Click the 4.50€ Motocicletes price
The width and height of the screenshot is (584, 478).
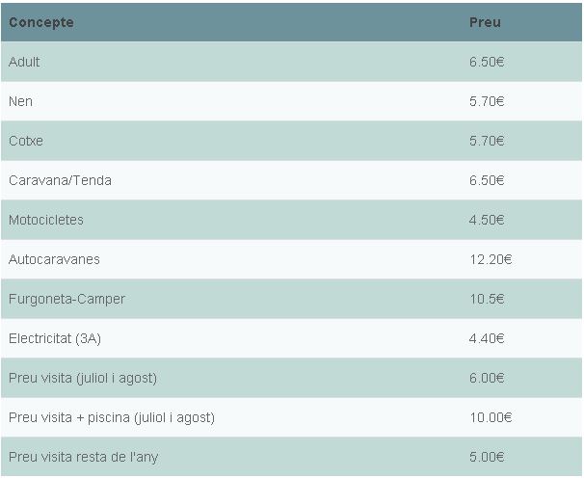coord(487,220)
